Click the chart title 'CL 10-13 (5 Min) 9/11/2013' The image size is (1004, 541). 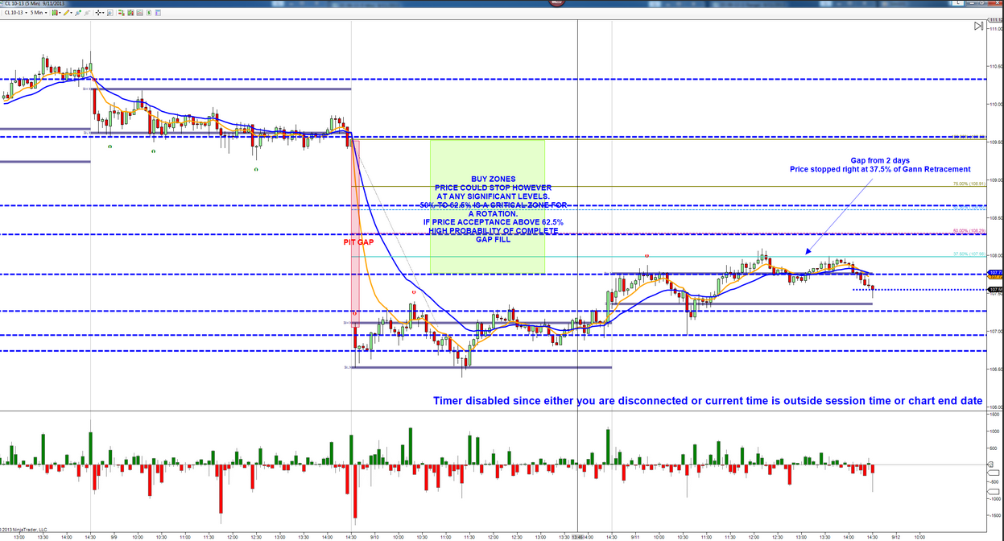tap(34, 3)
